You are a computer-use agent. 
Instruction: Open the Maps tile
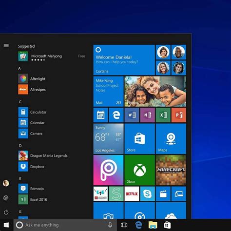(171, 139)
